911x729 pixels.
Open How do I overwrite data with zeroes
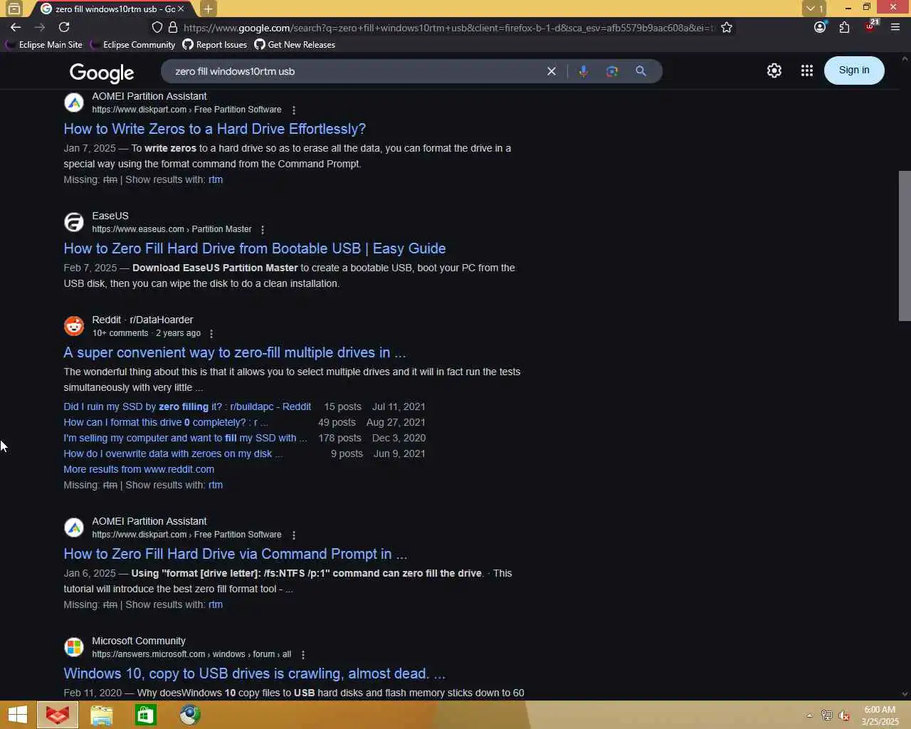[172, 453]
